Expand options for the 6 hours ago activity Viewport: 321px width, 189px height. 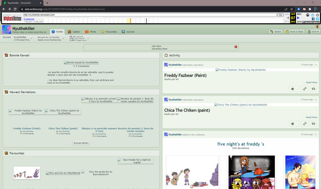coord(316,99)
